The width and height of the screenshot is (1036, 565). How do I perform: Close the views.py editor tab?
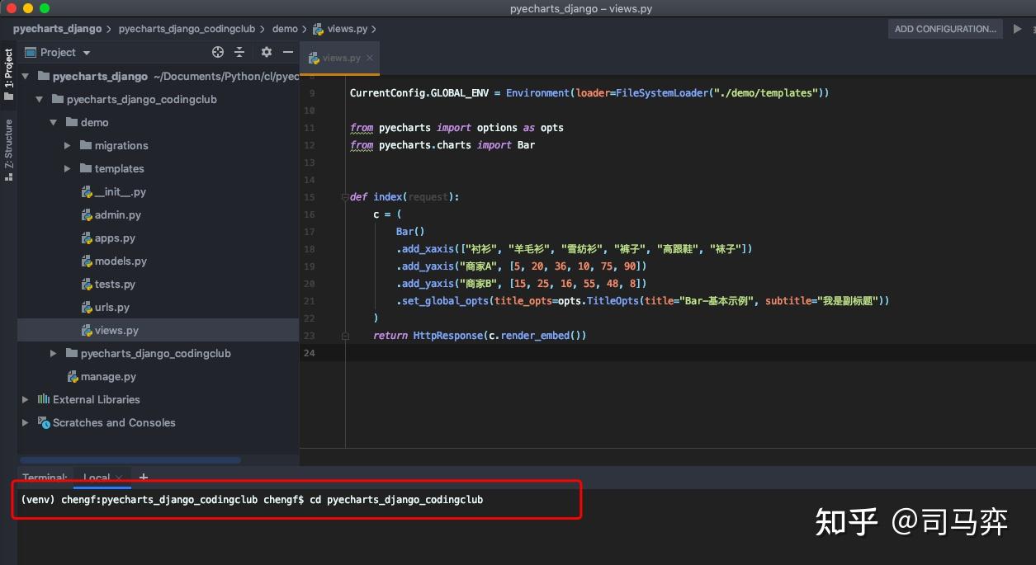370,58
